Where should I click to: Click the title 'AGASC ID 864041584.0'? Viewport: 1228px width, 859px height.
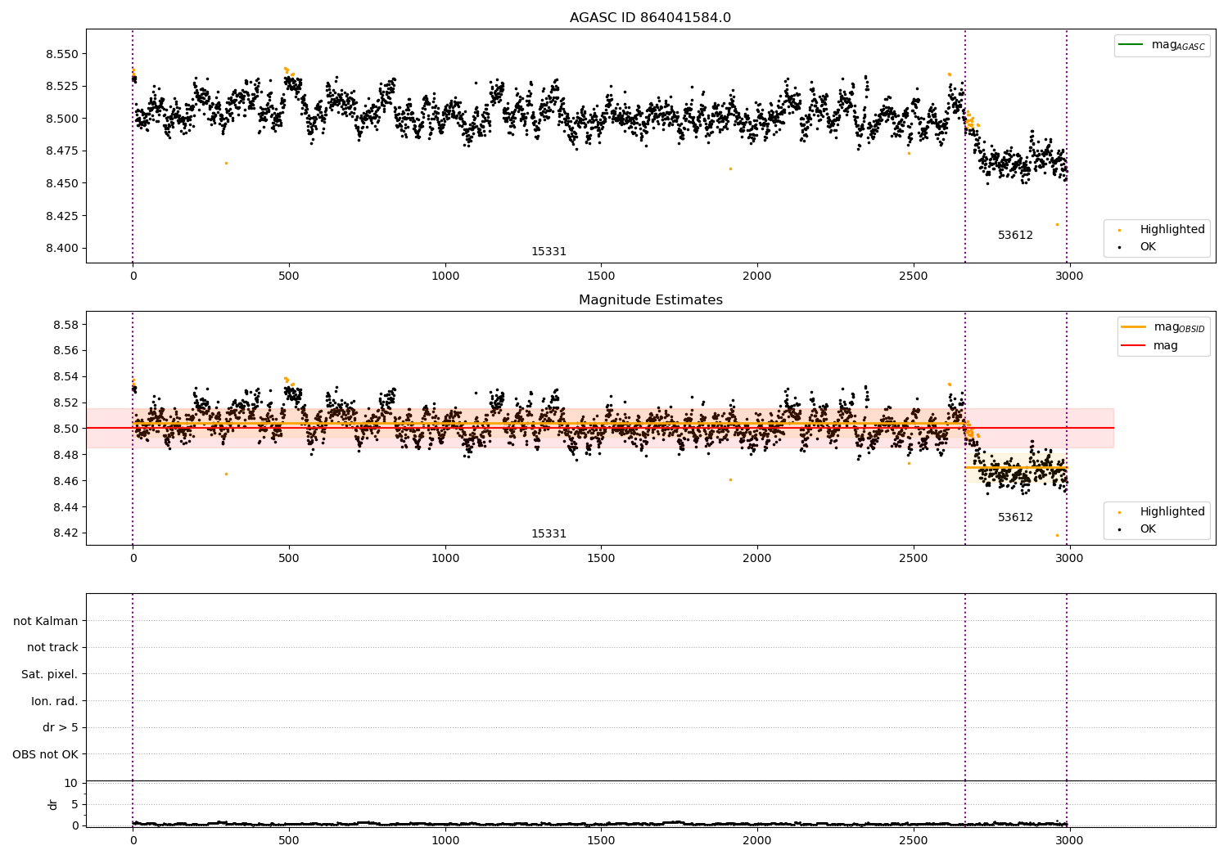click(650, 18)
